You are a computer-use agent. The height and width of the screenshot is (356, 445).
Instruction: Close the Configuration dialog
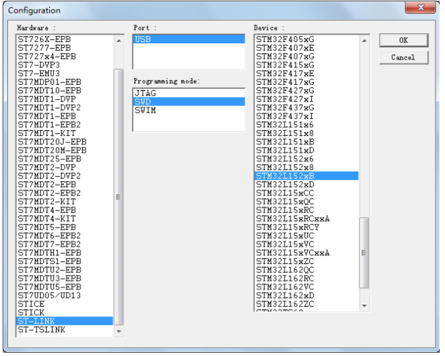pos(420,7)
